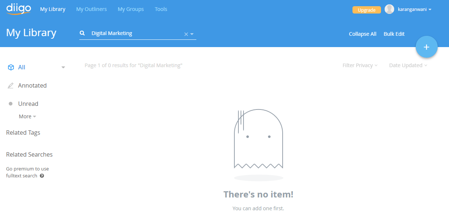Go to My Groups
This screenshot has height=219, width=449.
[131, 9]
